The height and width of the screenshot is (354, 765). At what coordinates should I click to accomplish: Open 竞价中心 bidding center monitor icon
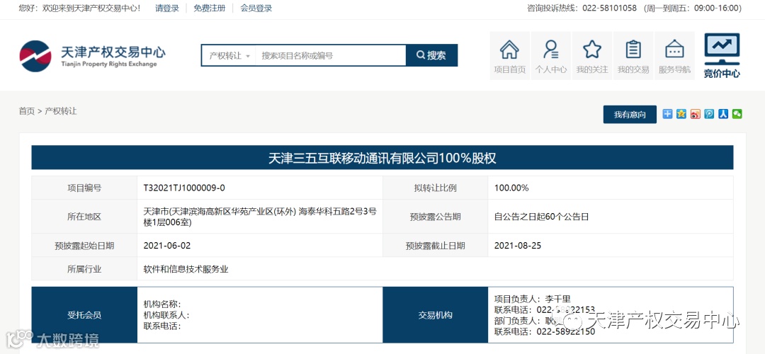pos(722,56)
